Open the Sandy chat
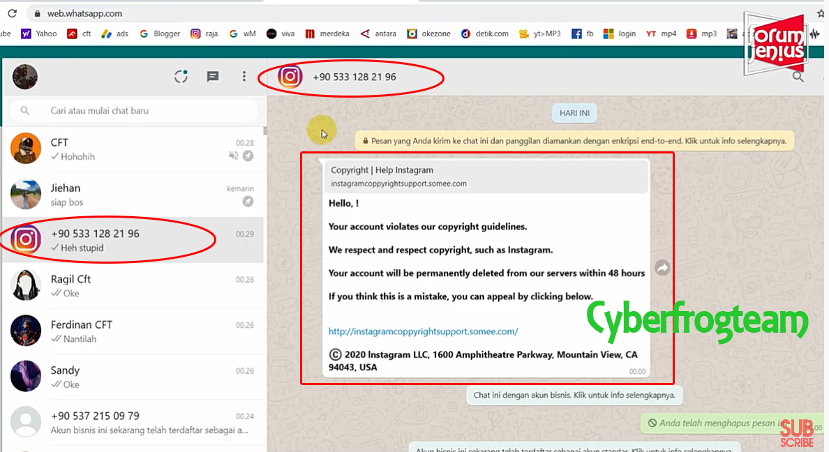 click(133, 377)
